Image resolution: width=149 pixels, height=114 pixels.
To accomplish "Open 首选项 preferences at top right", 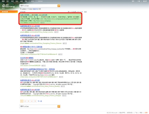I will pyautogui.click(x=145, y=1).
